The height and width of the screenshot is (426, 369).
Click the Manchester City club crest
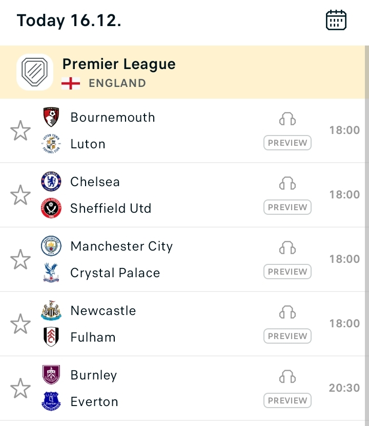point(51,246)
